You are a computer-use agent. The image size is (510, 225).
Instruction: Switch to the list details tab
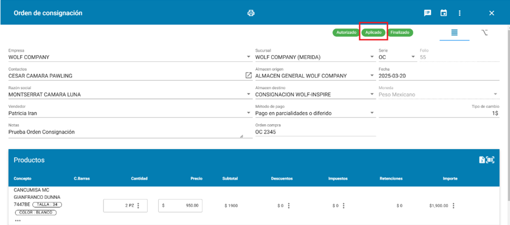[455, 33]
